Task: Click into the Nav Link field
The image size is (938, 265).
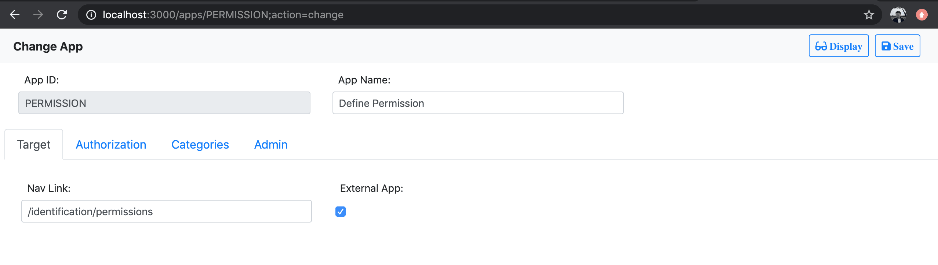Action: pyautogui.click(x=167, y=211)
